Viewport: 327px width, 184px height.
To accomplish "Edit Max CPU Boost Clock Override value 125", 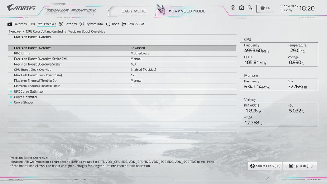I will coord(133,75).
